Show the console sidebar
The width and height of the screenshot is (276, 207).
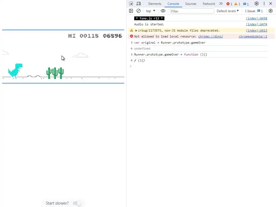pos(131,11)
